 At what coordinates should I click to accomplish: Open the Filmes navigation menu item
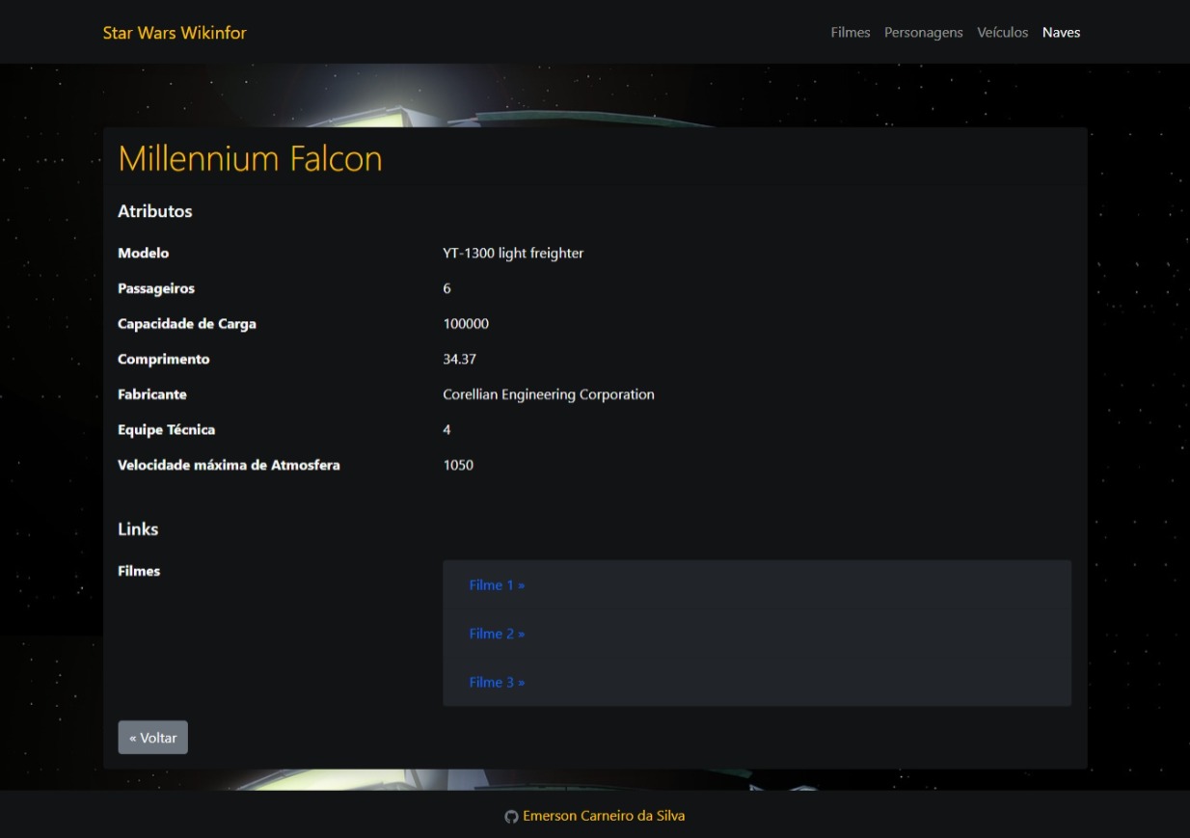(x=850, y=32)
